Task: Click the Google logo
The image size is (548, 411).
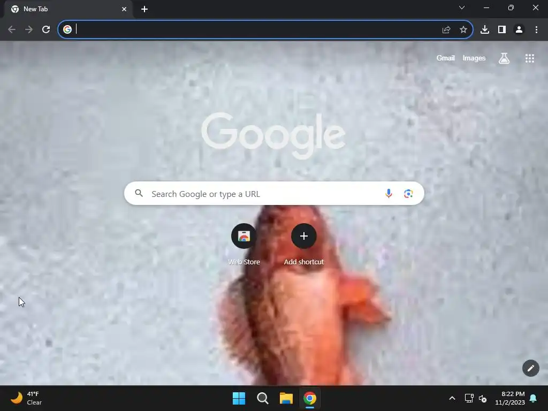Action: [273, 135]
